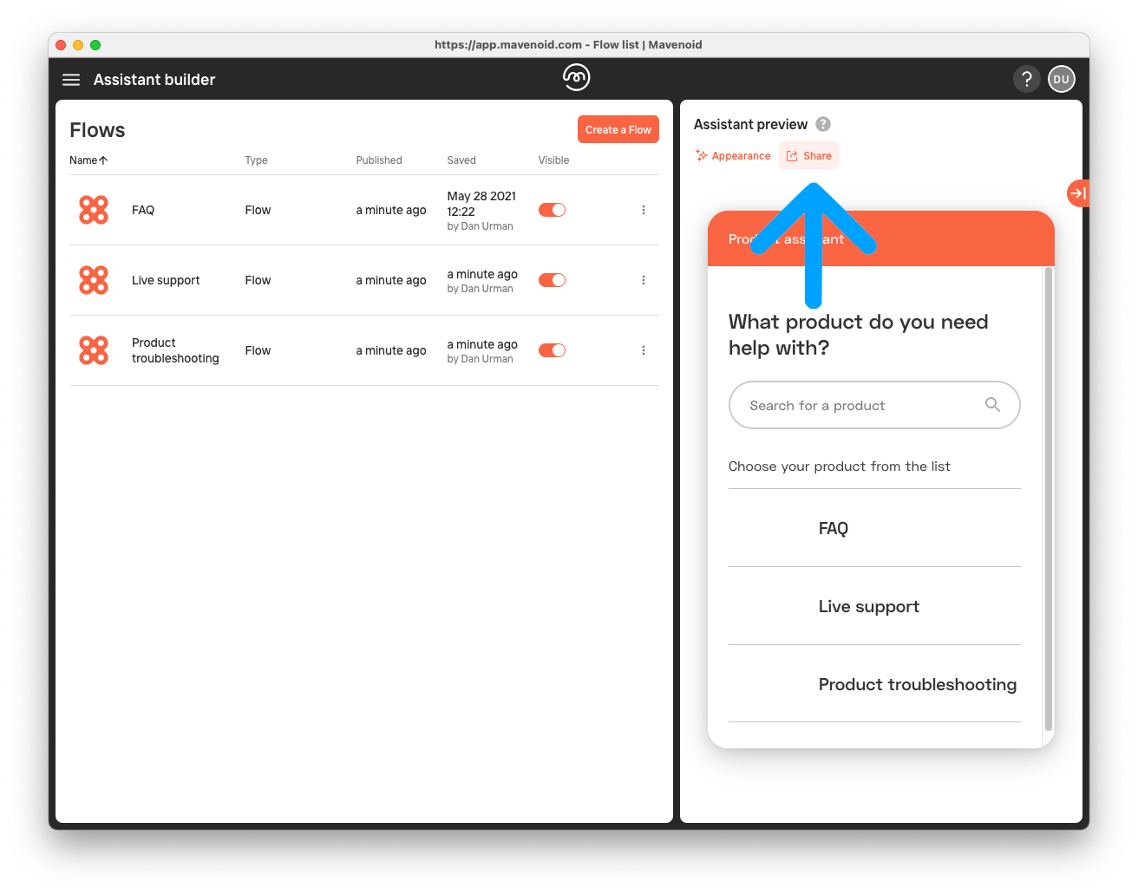Sort flows by the Name column
The width and height of the screenshot is (1138, 894).
point(88,160)
